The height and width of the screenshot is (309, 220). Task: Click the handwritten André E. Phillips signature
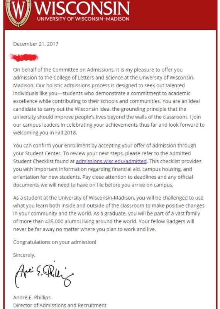(x=44, y=274)
